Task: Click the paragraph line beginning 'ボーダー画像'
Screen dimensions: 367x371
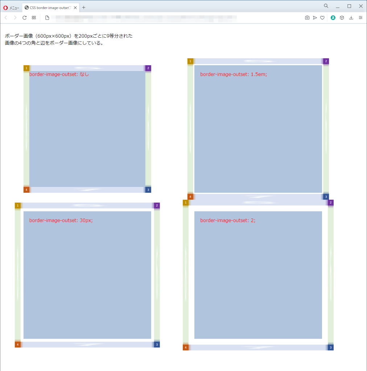Action: (x=69, y=36)
